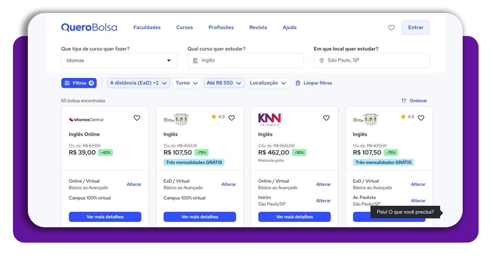The image size is (492, 257).
Task: Open the Localização filter dropdown
Action: 268,83
